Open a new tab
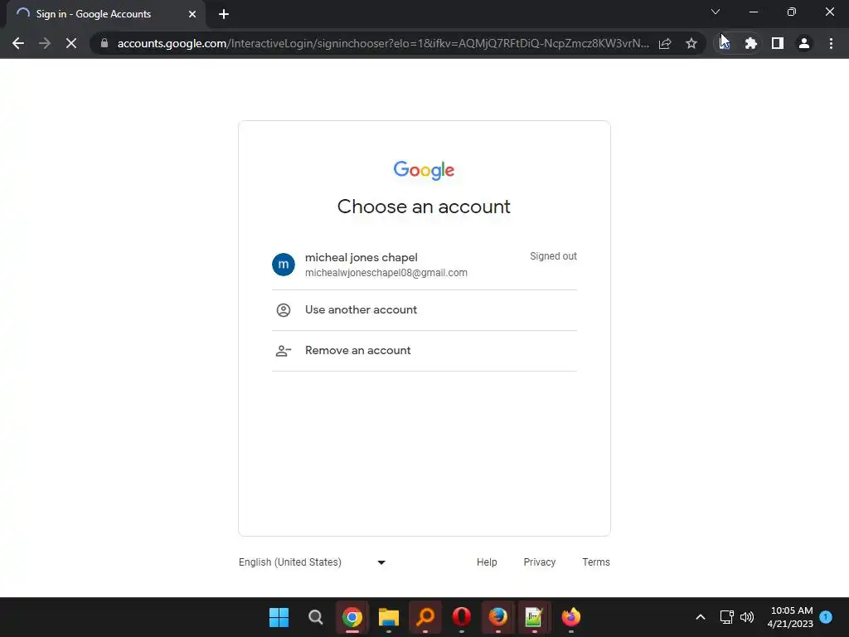The width and height of the screenshot is (849, 637). tap(224, 14)
